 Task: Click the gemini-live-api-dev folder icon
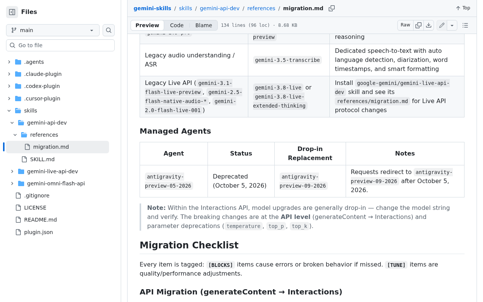click(21, 171)
